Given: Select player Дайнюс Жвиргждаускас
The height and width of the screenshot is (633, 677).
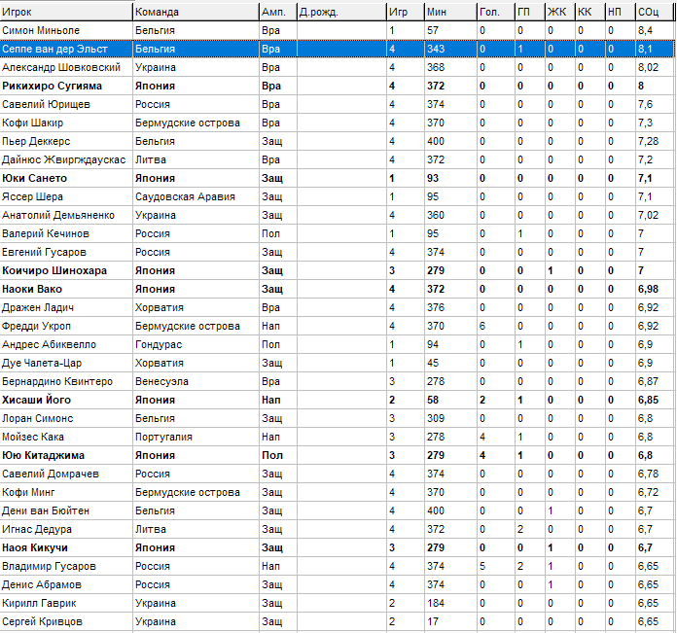Looking at the screenshot, I should tap(64, 159).
